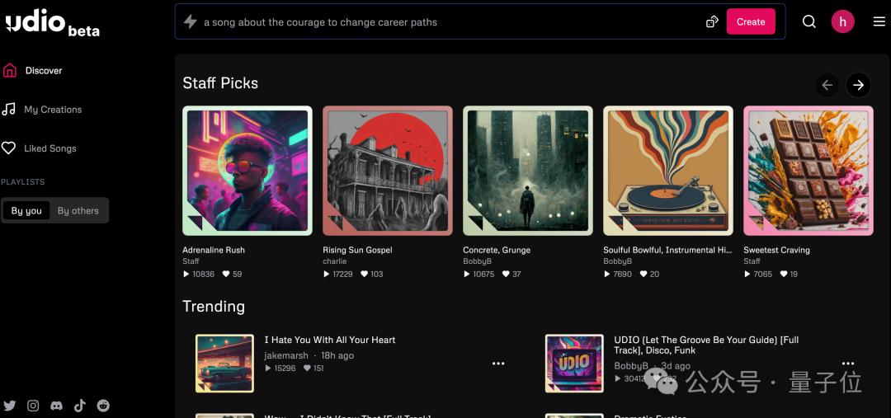Open the TikTok link icon
This screenshot has height=418, width=891.
tap(79, 406)
